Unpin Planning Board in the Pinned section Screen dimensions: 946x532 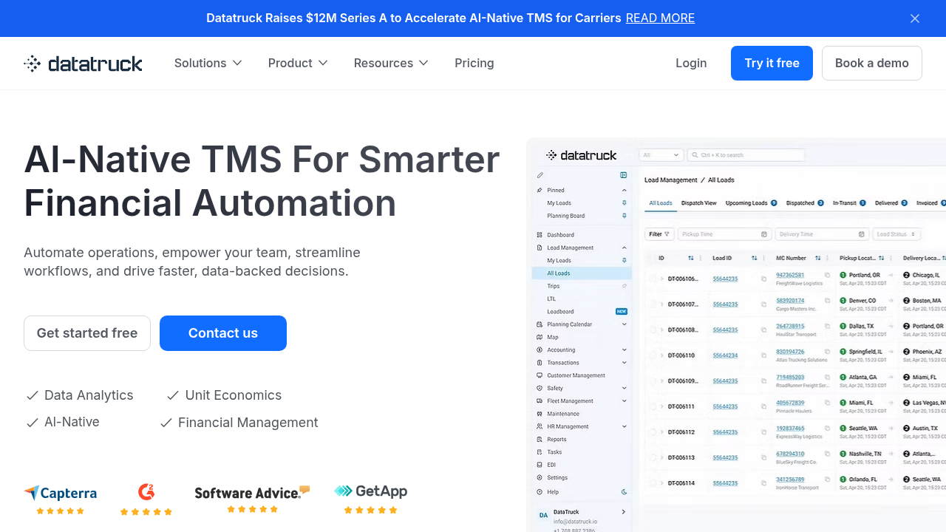tap(625, 216)
